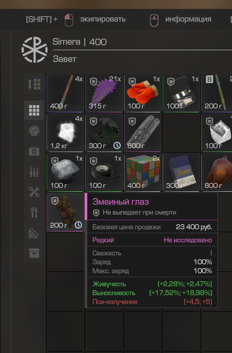Select the multitool pliers 600 g item
This screenshot has width=232, height=353.
(143, 133)
